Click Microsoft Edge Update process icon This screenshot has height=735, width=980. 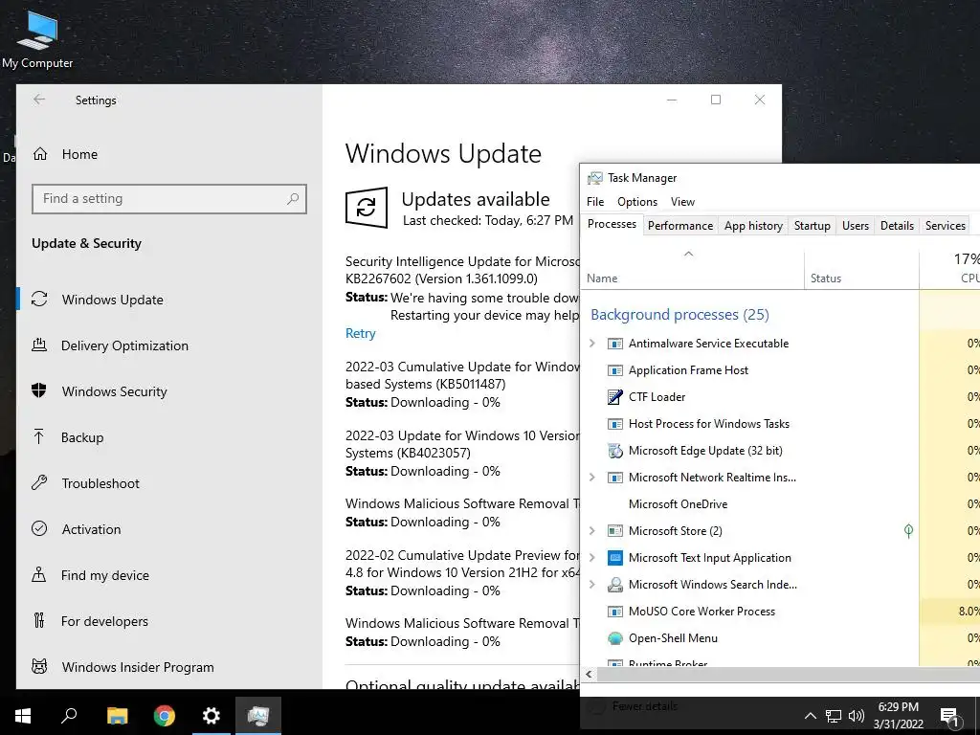pyautogui.click(x=615, y=451)
